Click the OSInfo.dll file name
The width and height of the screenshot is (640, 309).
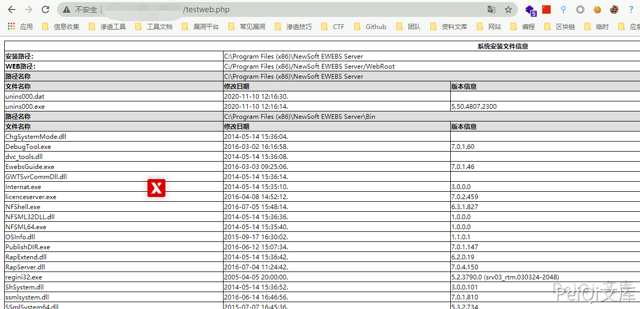tap(20, 237)
